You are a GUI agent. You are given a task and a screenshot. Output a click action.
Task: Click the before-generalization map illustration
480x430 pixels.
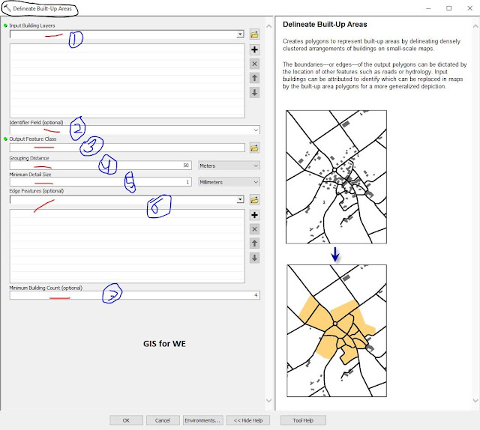tap(336, 177)
